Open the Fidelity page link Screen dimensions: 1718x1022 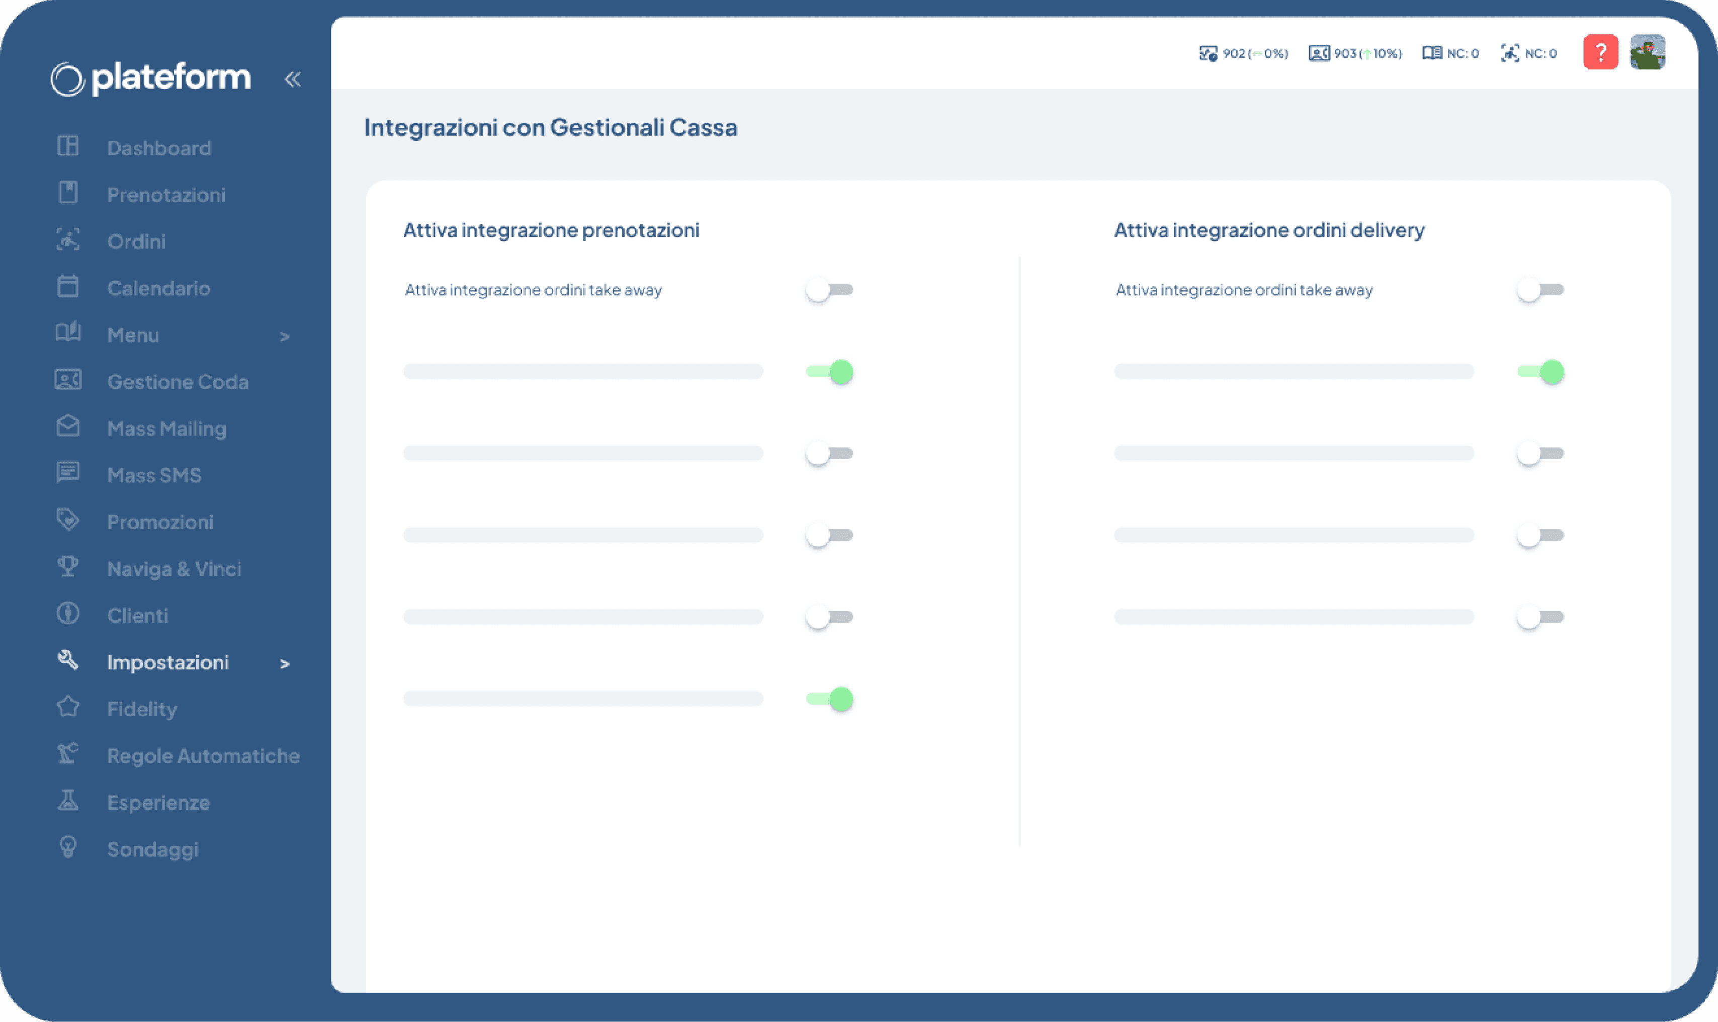tap(142, 709)
